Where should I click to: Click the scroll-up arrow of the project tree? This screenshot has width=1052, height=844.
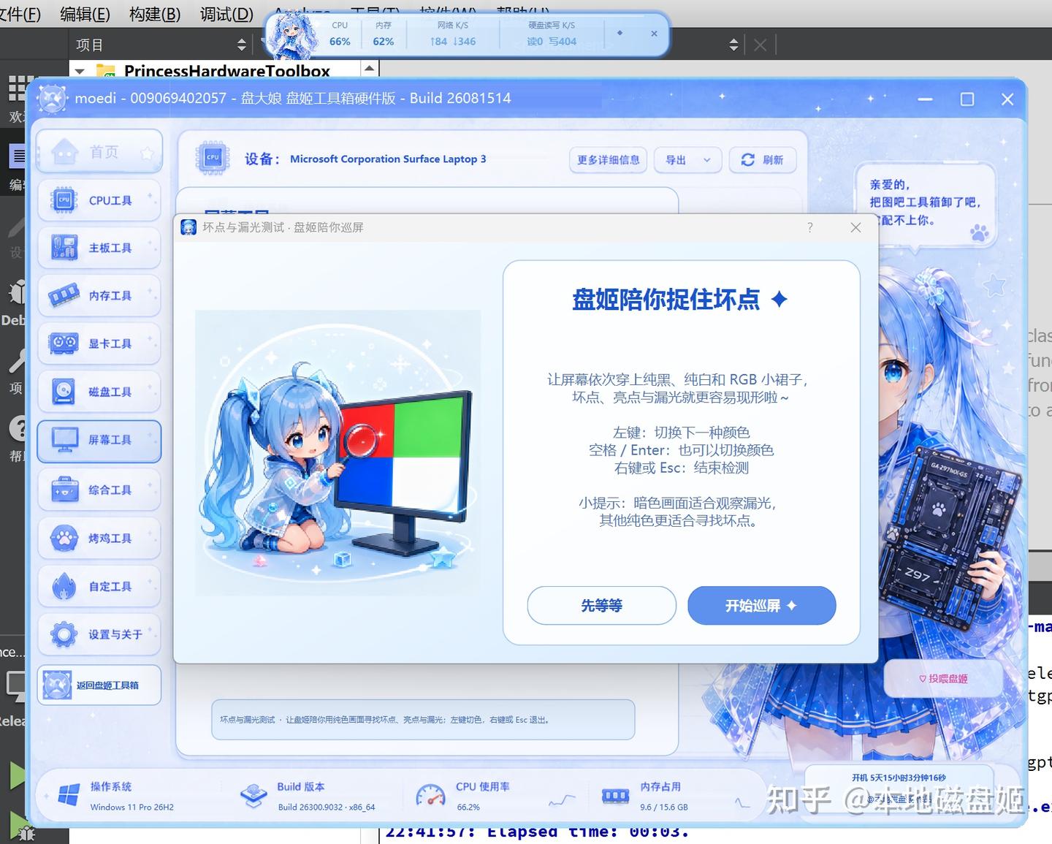370,69
